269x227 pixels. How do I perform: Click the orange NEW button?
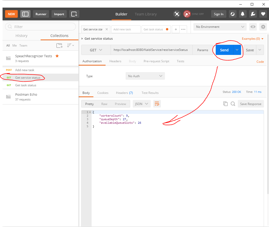pyautogui.click(x=11, y=14)
